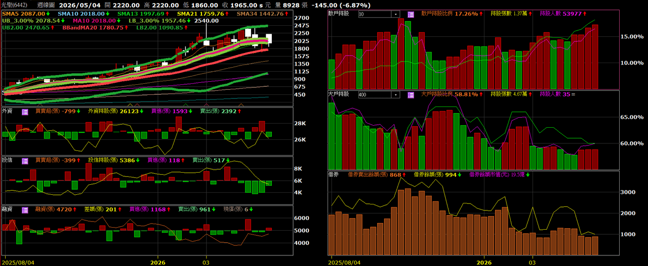Click the UB2.00 2470.65 label

[28, 28]
